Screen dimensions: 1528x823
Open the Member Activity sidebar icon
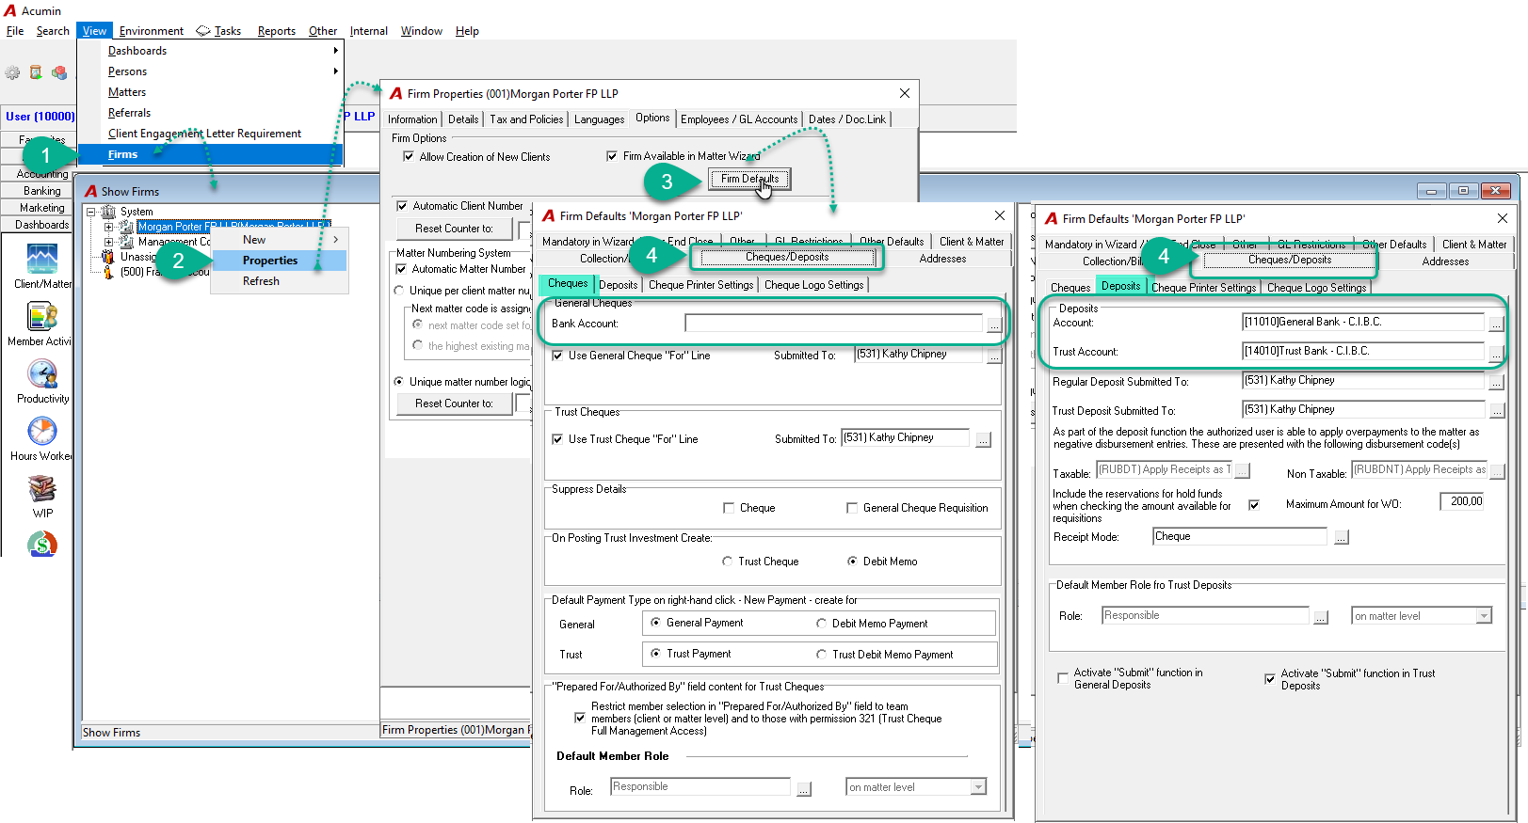coord(42,317)
